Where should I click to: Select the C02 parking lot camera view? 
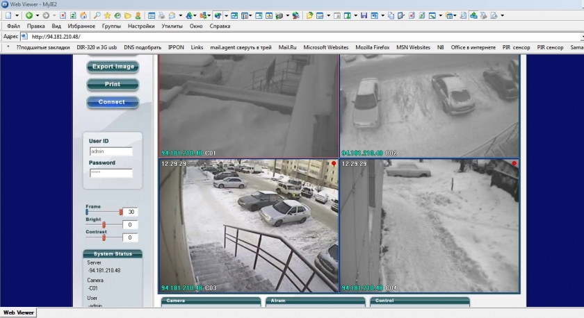coord(430,106)
